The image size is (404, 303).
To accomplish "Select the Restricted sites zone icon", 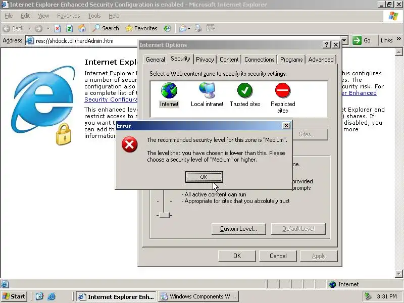I will tap(283, 98).
